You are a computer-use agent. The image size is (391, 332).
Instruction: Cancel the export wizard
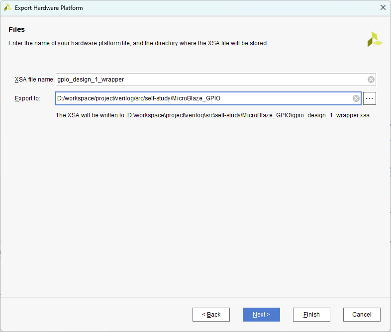tap(362, 315)
